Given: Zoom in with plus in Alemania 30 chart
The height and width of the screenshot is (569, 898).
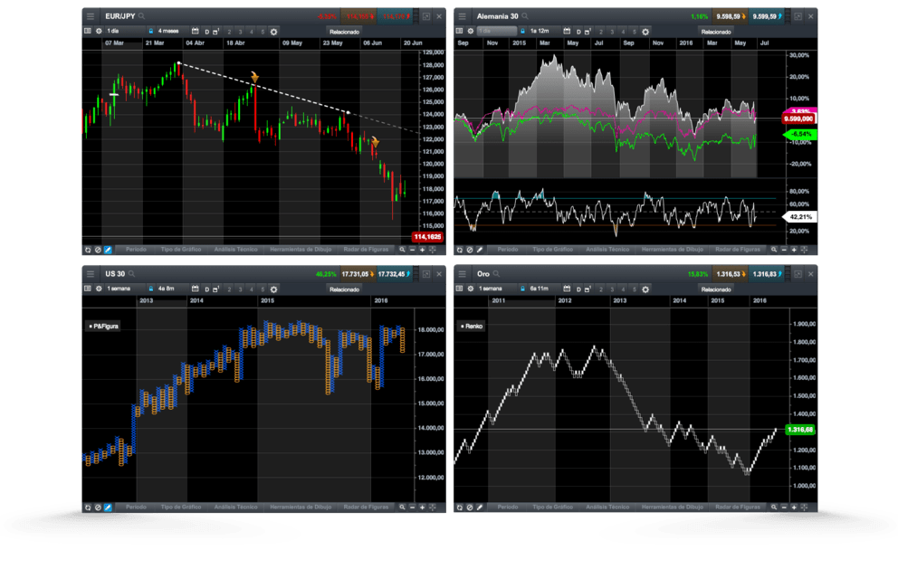Looking at the screenshot, I should point(794,251).
